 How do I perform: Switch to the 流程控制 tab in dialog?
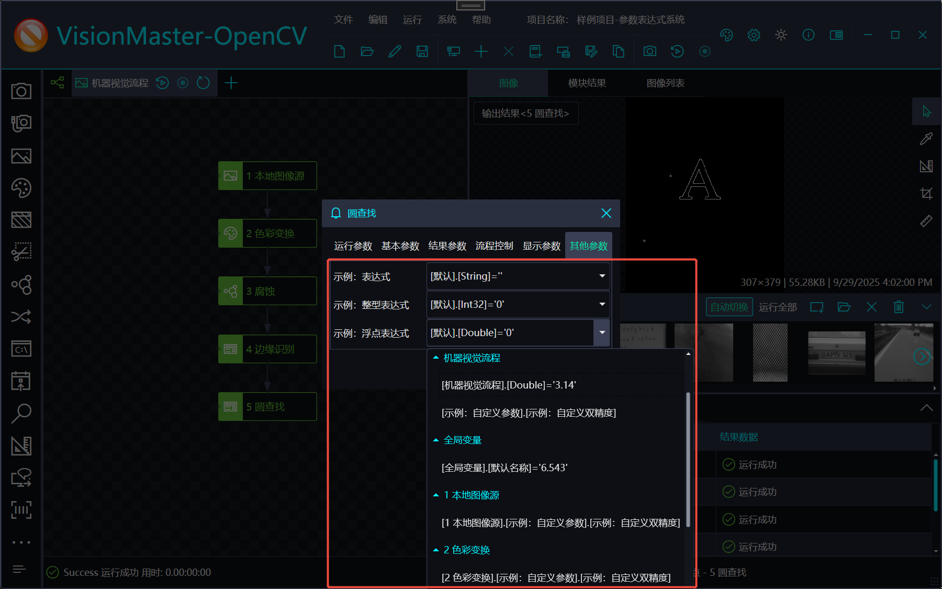point(495,246)
